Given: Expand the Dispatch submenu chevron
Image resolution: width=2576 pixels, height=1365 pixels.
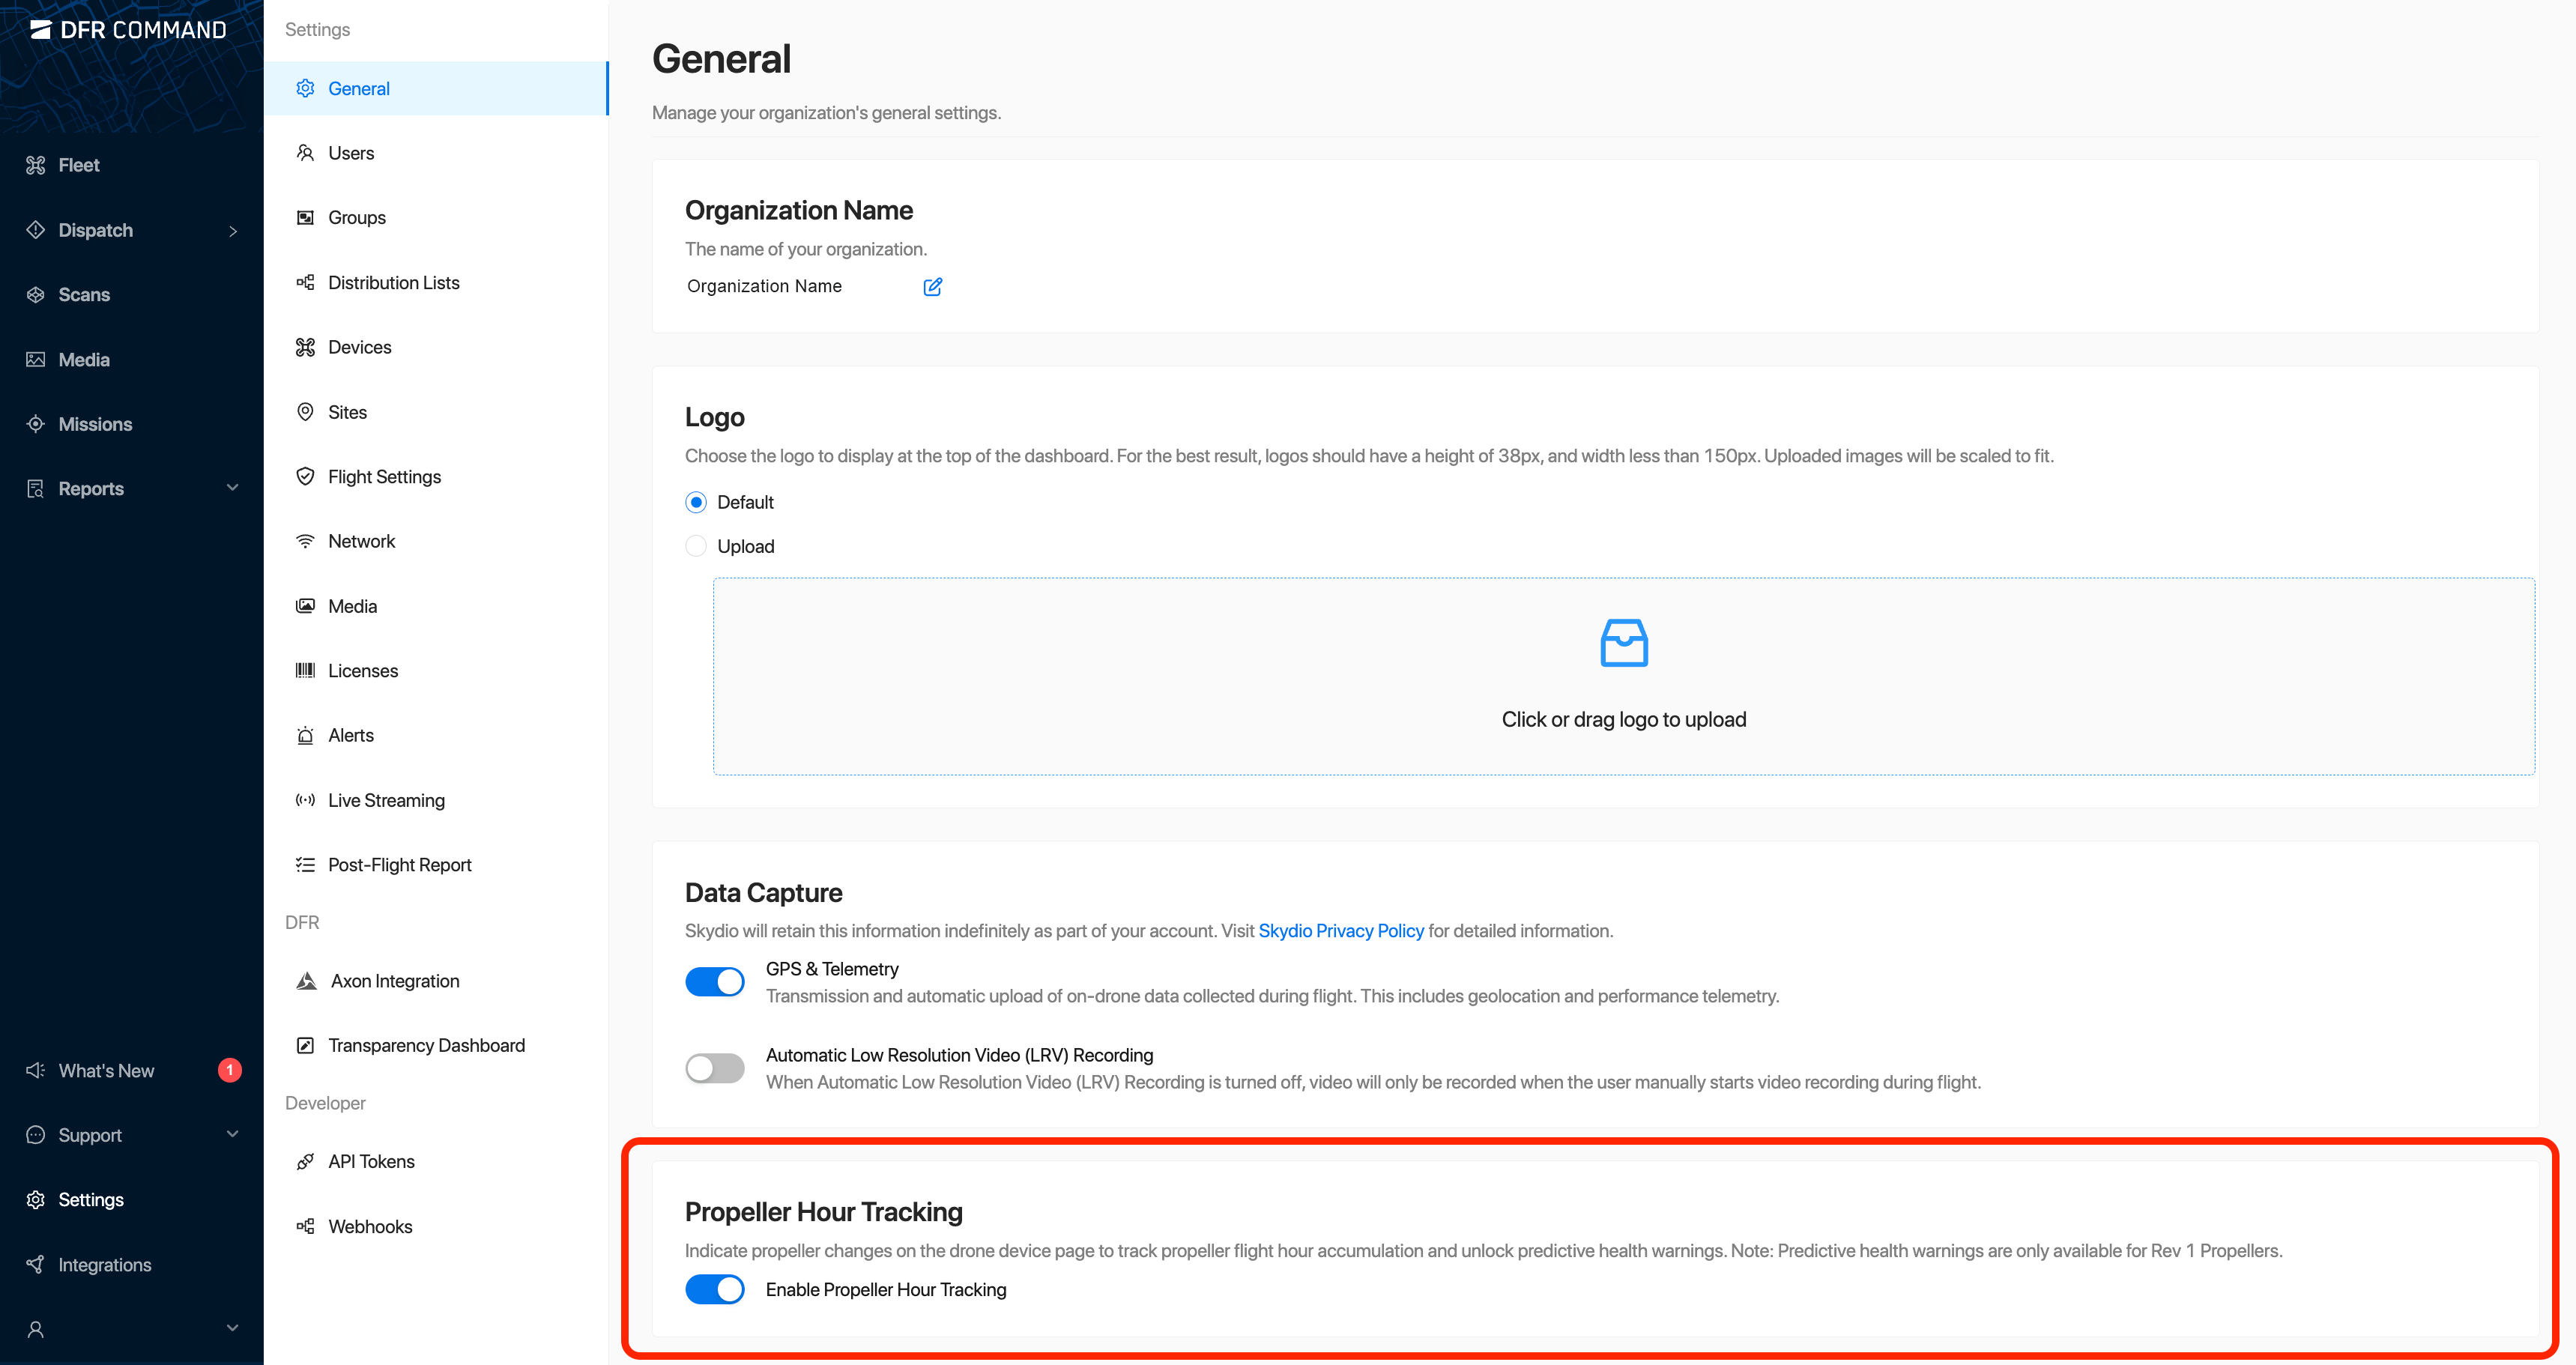Looking at the screenshot, I should click(233, 231).
